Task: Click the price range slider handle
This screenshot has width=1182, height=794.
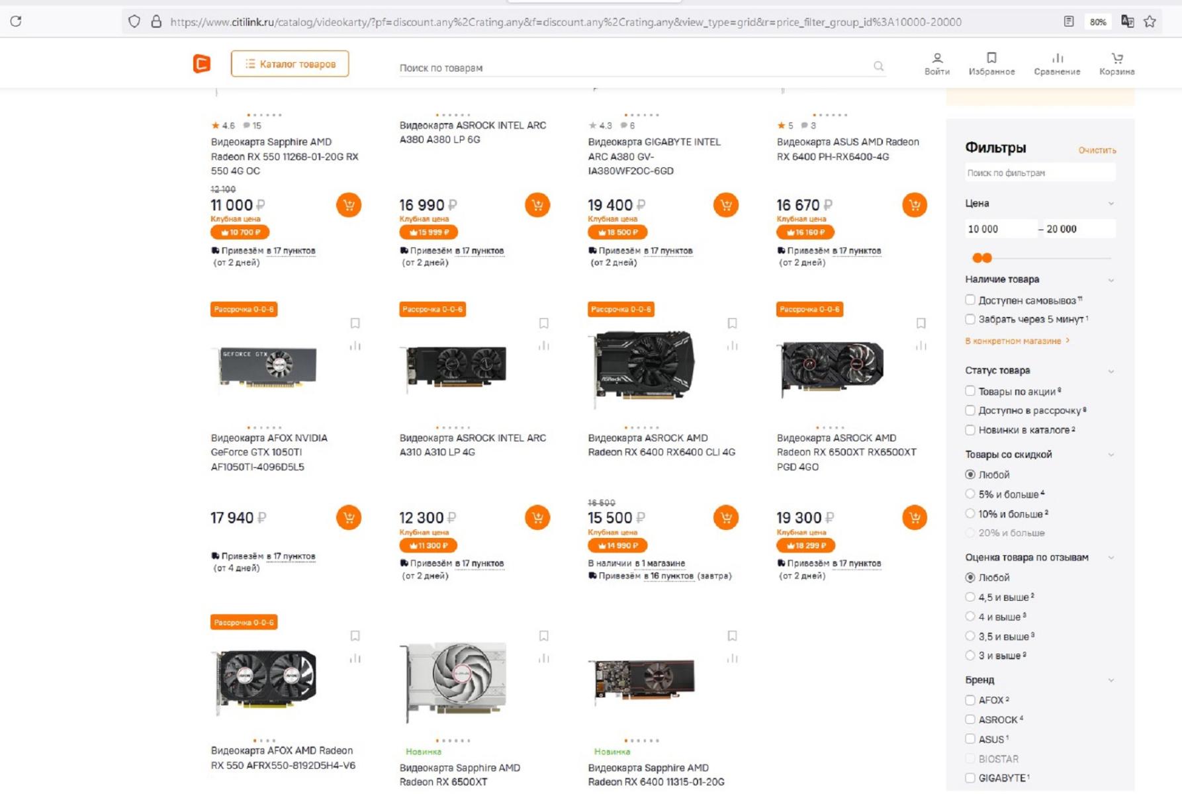Action: point(977,257)
